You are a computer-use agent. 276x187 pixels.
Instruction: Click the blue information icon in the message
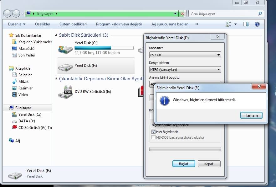click(x=164, y=100)
